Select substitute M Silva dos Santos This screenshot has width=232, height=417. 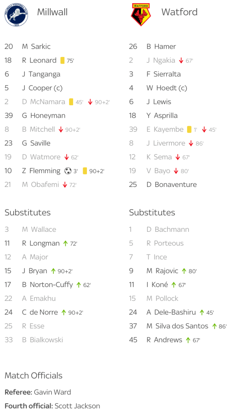[177, 326]
